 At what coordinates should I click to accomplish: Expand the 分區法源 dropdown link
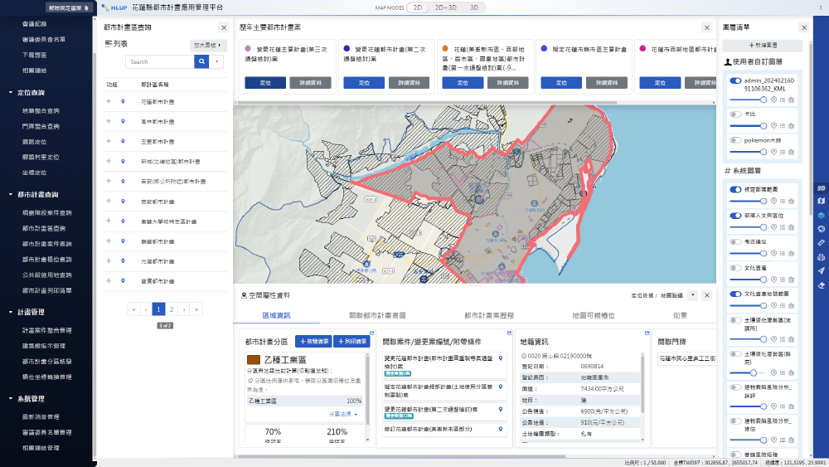(x=344, y=414)
